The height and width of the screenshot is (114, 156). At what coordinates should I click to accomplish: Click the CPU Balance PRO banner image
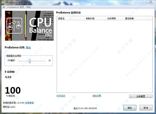click(29, 26)
